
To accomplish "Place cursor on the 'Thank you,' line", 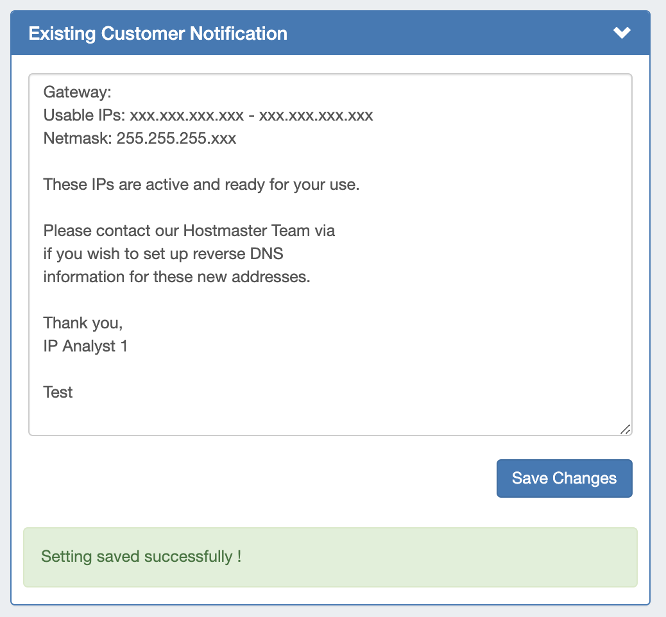I will point(83,323).
